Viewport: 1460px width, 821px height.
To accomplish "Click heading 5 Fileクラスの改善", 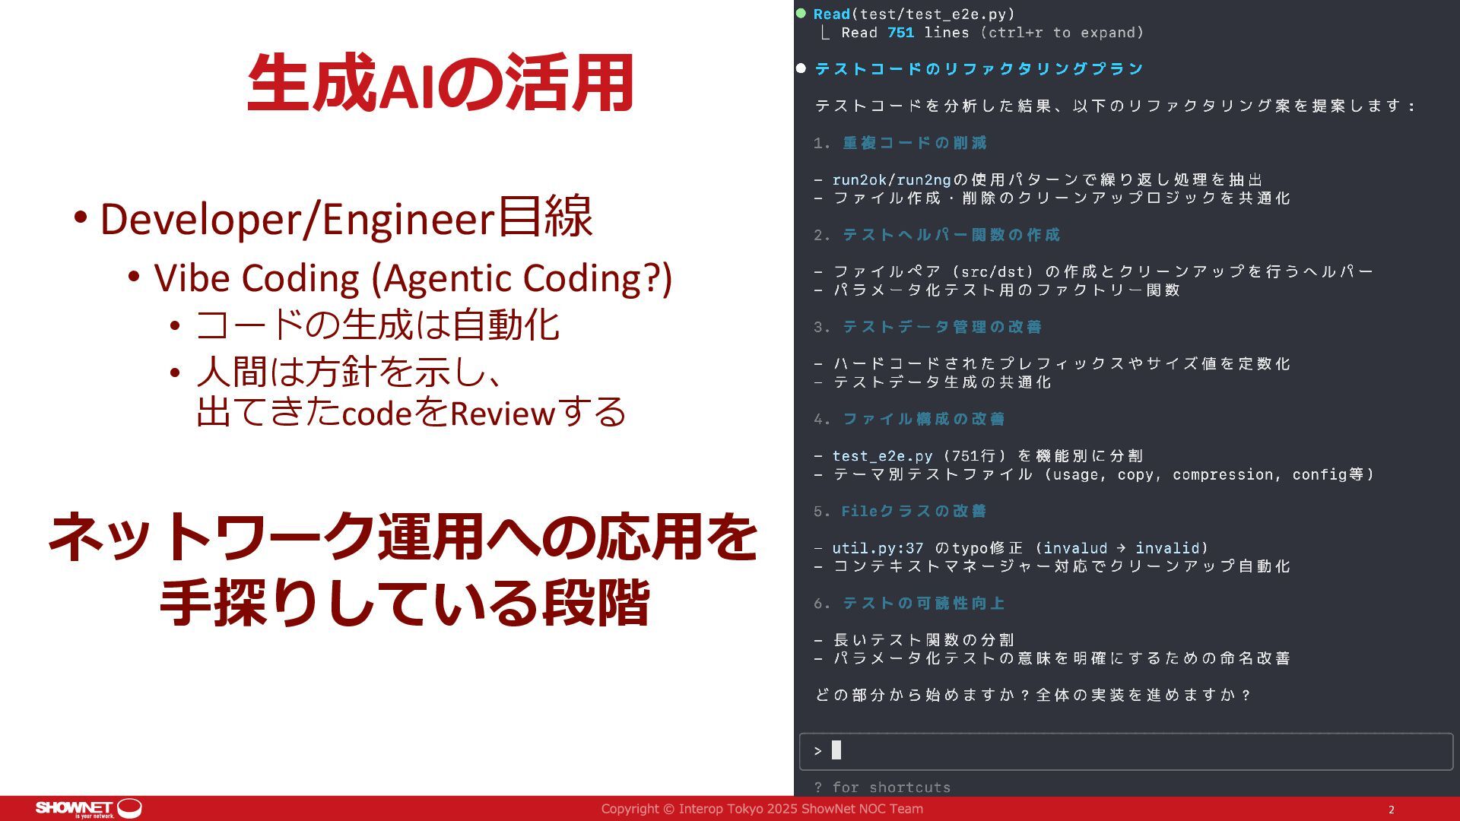I will pos(913,511).
